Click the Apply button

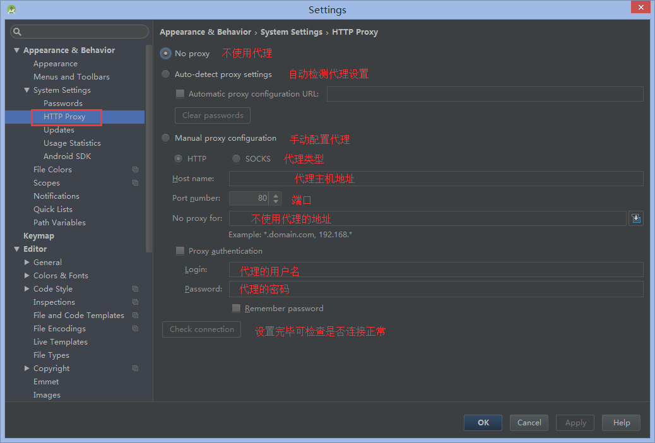click(x=575, y=423)
